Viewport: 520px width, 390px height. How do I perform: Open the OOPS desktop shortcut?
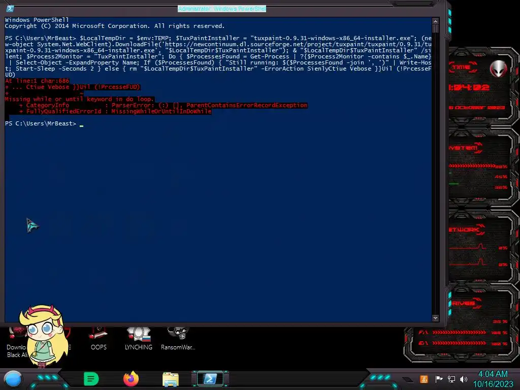tap(99, 339)
